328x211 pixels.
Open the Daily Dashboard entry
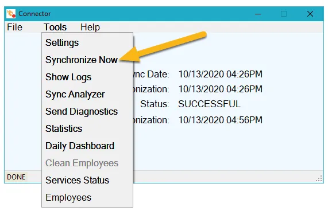(x=87, y=146)
